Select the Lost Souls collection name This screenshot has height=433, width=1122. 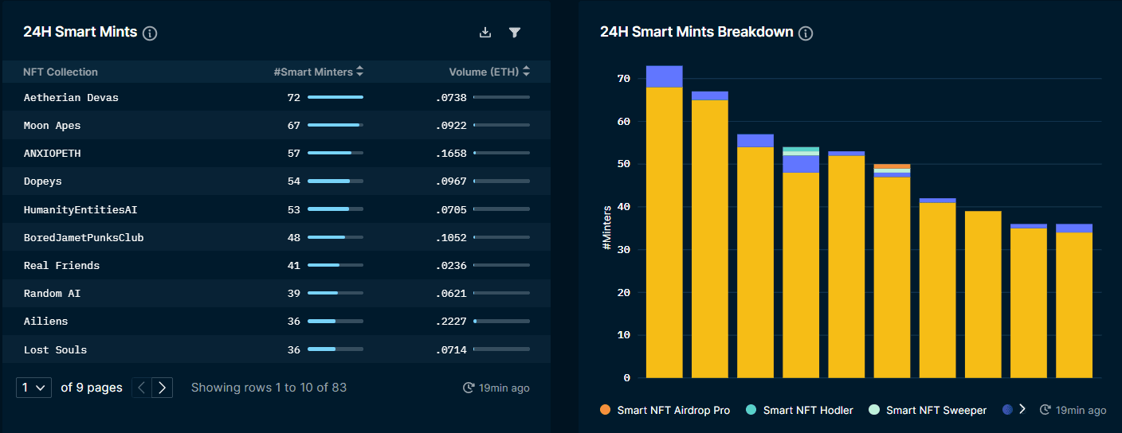[55, 349]
